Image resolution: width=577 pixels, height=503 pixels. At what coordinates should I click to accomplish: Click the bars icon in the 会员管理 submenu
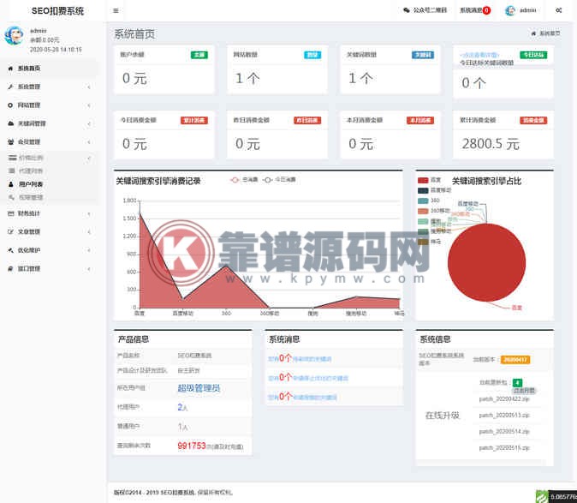pyautogui.click(x=13, y=158)
